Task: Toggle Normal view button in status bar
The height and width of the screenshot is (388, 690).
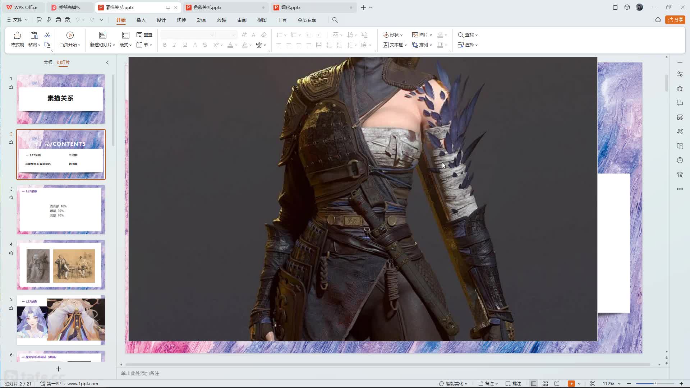Action: 534,384
